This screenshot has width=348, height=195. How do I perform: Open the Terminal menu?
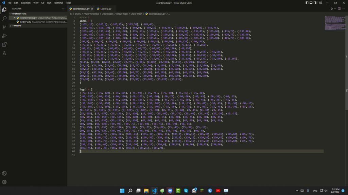click(58, 3)
